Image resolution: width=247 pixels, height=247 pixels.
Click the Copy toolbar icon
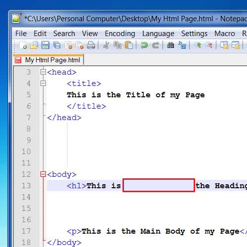(x=118, y=45)
